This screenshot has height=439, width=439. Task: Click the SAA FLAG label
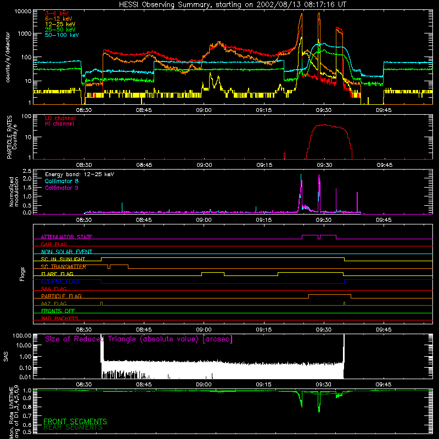[54, 289]
